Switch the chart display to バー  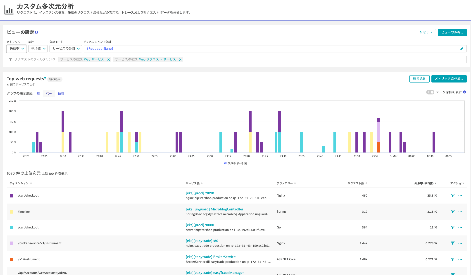click(49, 94)
